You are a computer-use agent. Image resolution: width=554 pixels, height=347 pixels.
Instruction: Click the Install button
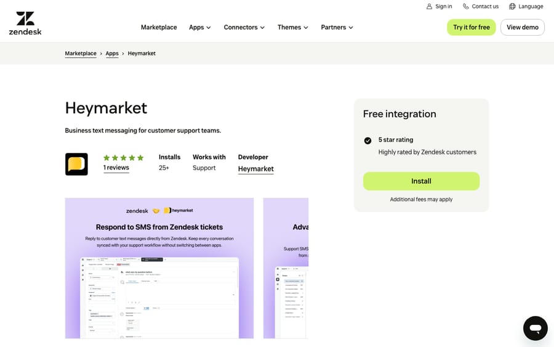click(421, 181)
